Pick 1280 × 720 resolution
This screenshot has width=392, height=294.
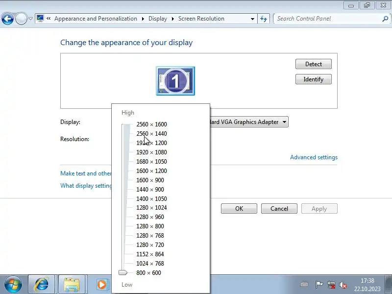150,245
